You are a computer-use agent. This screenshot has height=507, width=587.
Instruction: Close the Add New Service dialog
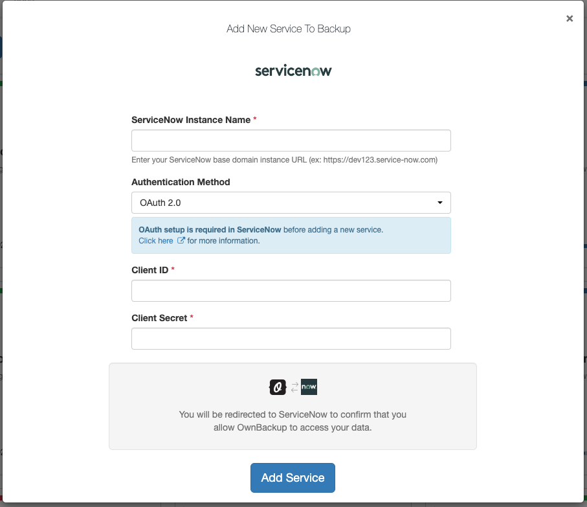[x=569, y=18]
